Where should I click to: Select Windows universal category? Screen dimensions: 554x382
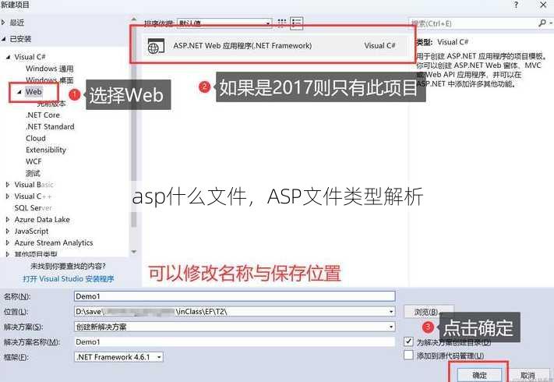[49, 69]
